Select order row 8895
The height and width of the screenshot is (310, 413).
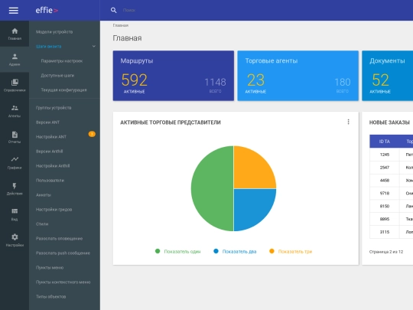(391, 219)
